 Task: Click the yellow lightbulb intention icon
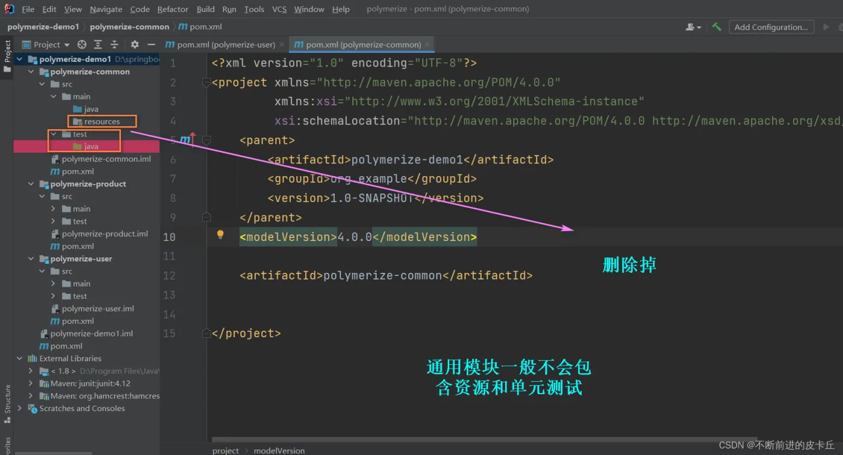pyautogui.click(x=220, y=234)
